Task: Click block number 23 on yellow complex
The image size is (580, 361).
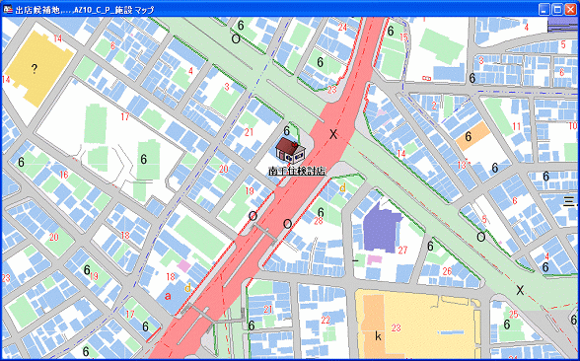Action: [397, 327]
